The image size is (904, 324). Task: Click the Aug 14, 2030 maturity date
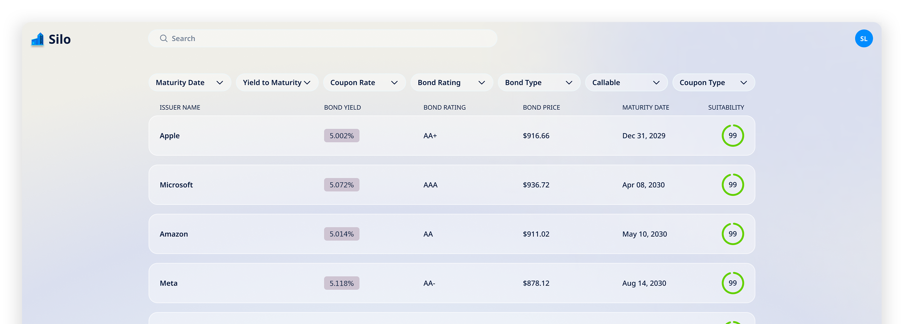point(644,283)
